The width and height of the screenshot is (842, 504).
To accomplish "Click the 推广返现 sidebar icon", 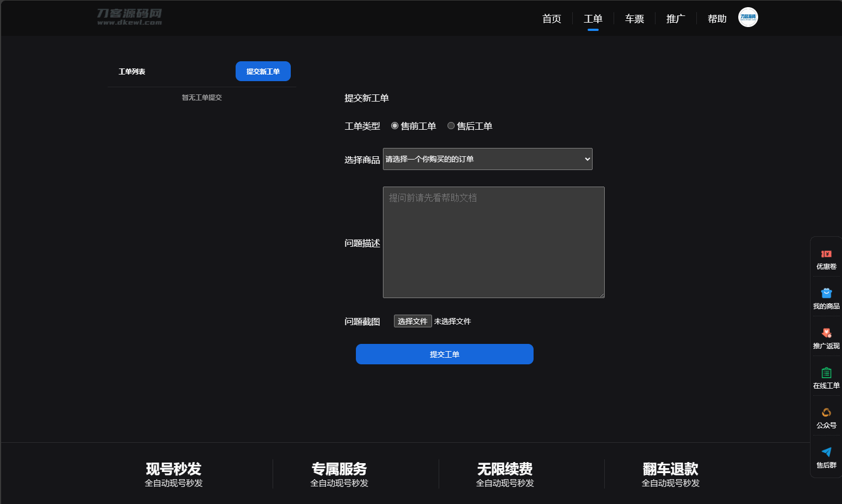I will click(826, 333).
